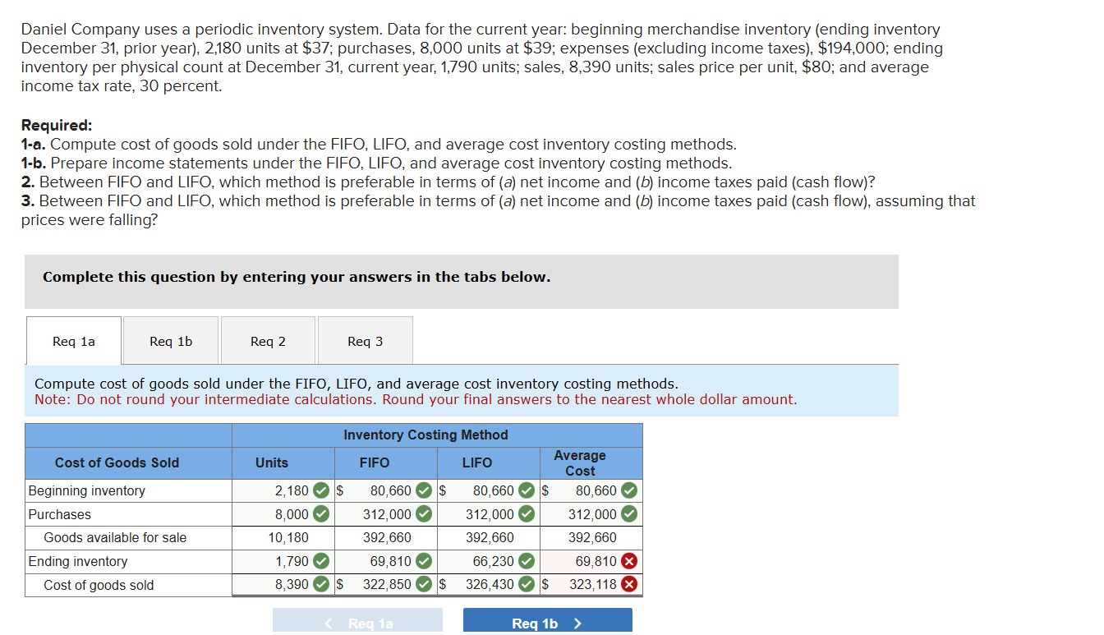Screen dimensions: 1104x635
Task: Click the Average Cost goods available total 392,660
Action: 593,538
